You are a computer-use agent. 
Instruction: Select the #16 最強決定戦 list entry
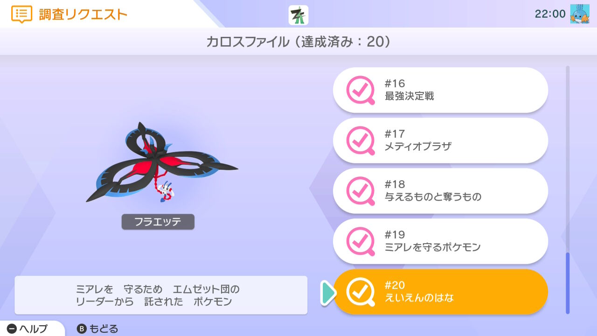(x=440, y=90)
